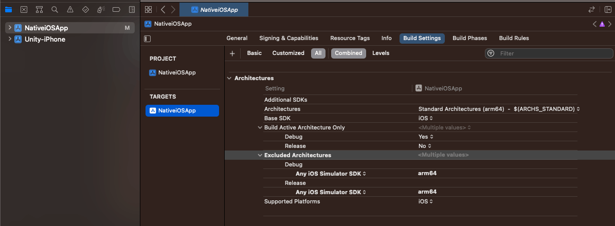The width and height of the screenshot is (615, 226).
Task: Click the Release arm64 excluded architecture value
Action: pyautogui.click(x=427, y=192)
